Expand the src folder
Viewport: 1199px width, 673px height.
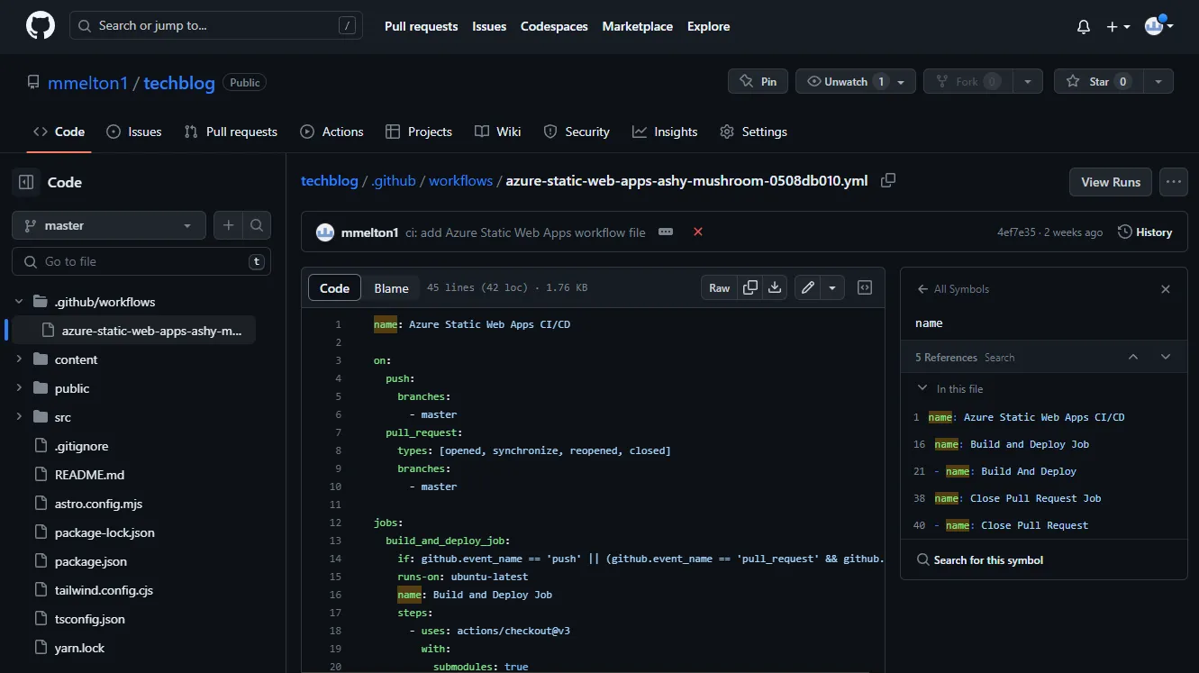pos(19,417)
